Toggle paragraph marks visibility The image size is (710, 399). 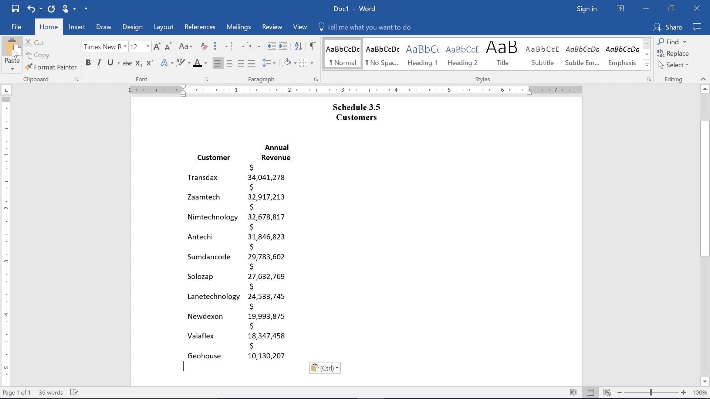(312, 46)
